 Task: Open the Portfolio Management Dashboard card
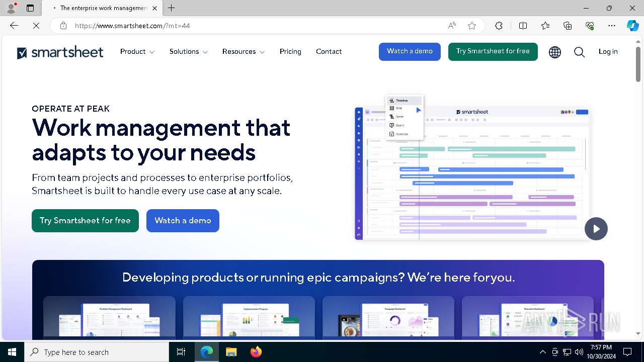click(109, 317)
